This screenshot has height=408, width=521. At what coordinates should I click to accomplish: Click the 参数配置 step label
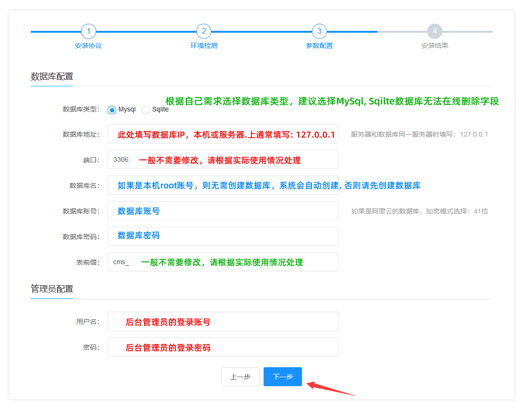point(320,46)
